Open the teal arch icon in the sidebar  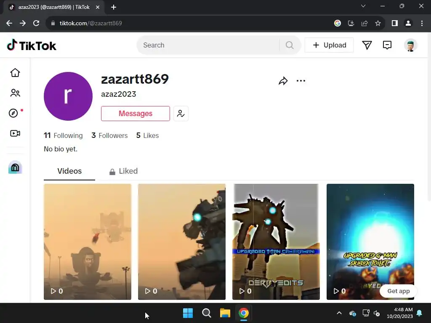coord(15,167)
